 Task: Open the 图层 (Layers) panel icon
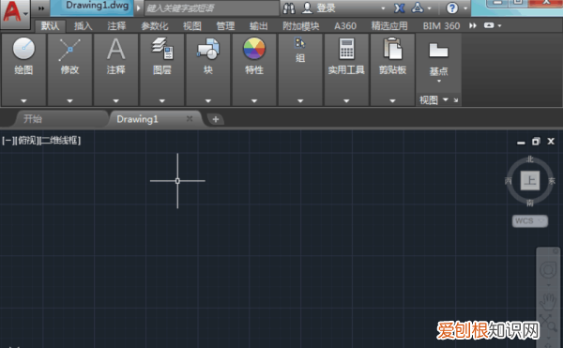[162, 49]
